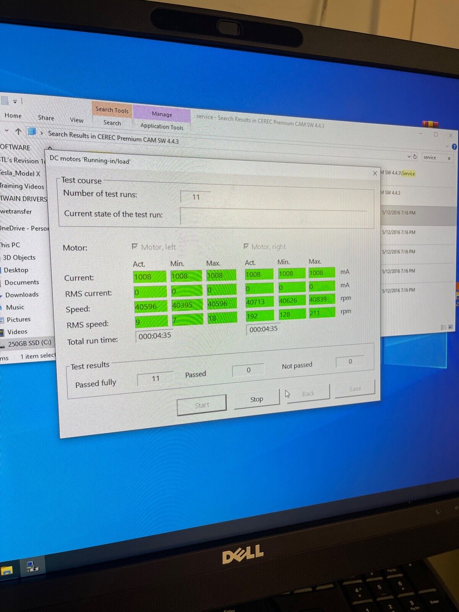Click the highlighted 'Service' path text in results
This screenshot has width=459, height=612.
408,174
